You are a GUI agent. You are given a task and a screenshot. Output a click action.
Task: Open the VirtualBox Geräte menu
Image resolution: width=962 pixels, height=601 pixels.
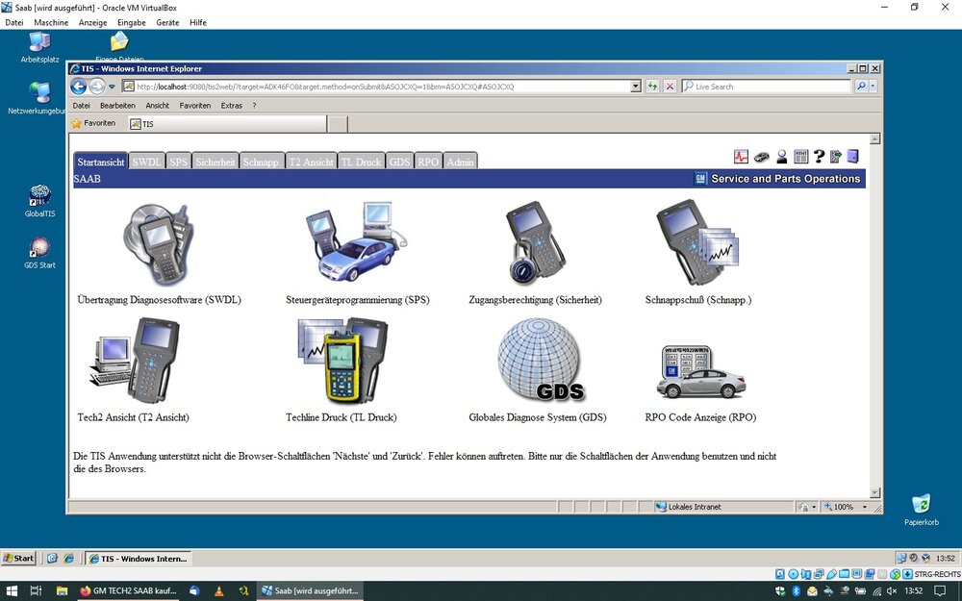point(167,23)
